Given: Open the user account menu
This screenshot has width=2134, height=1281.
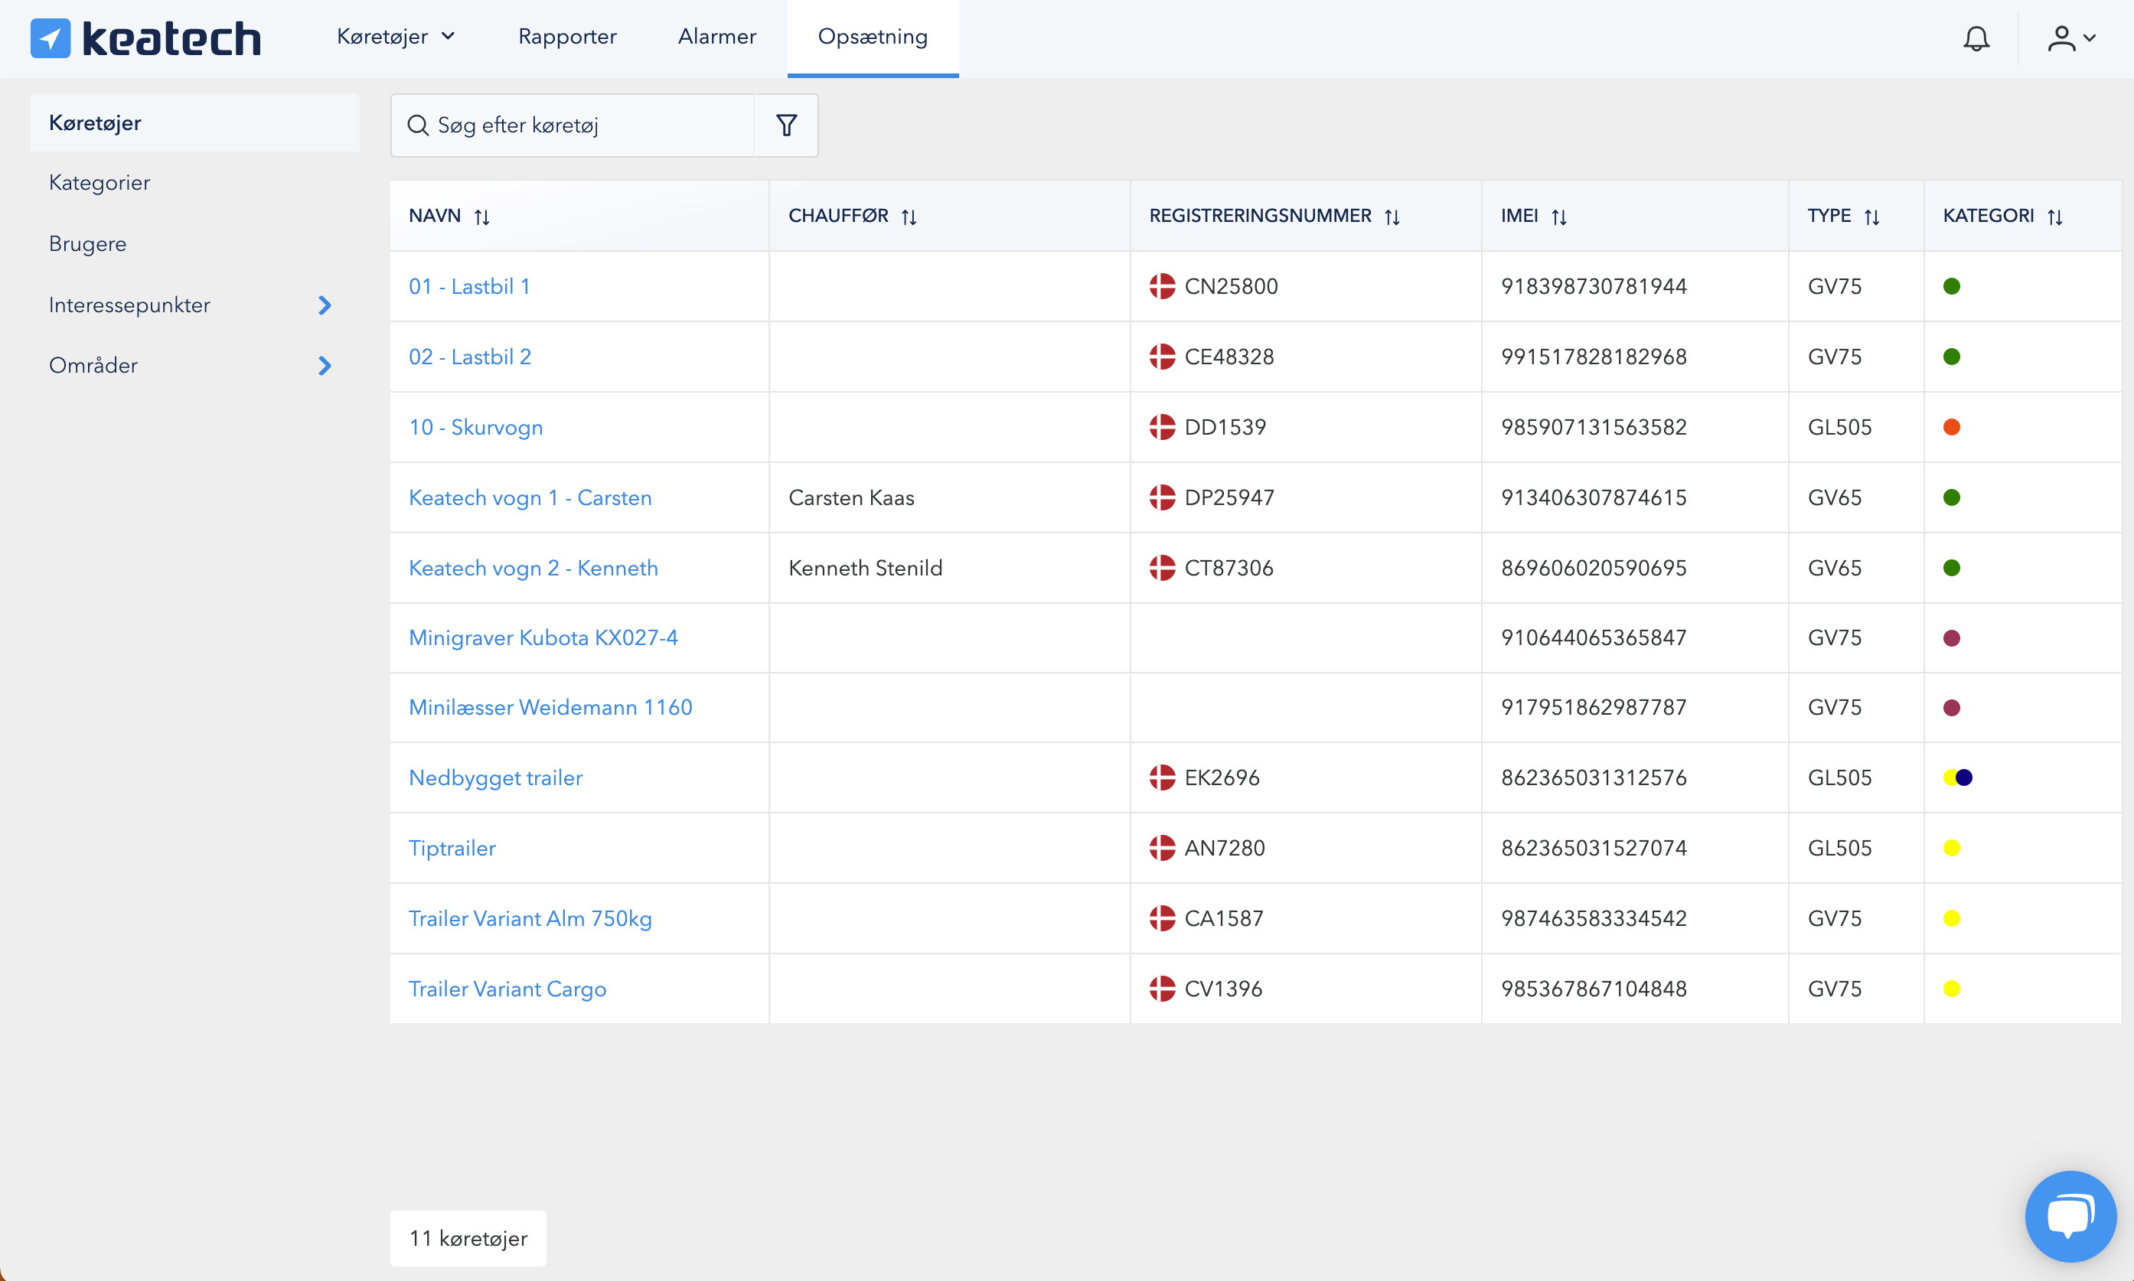Looking at the screenshot, I should coord(2071,38).
